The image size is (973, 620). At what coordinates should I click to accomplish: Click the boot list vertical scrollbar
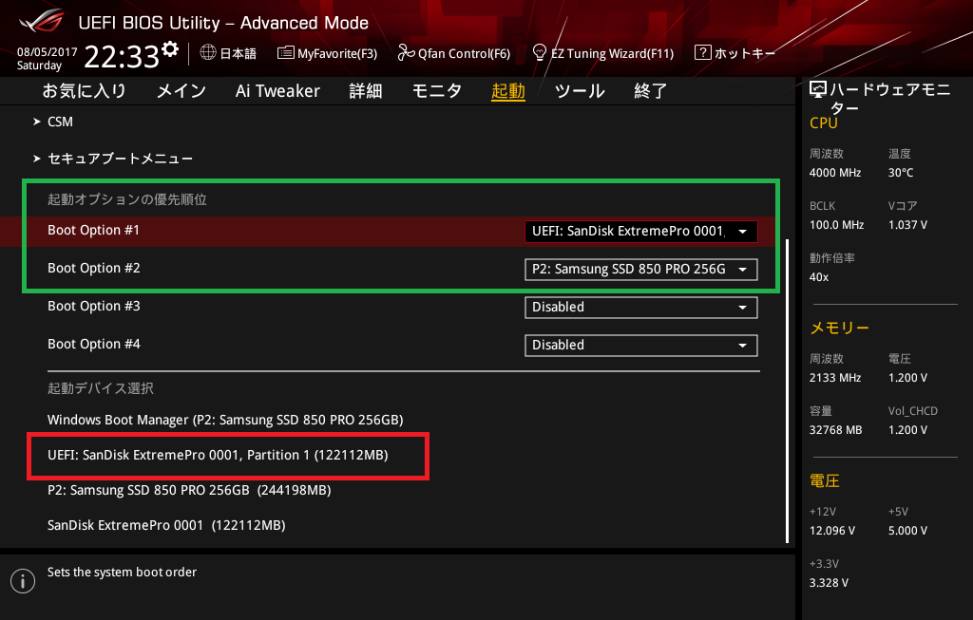click(787, 390)
